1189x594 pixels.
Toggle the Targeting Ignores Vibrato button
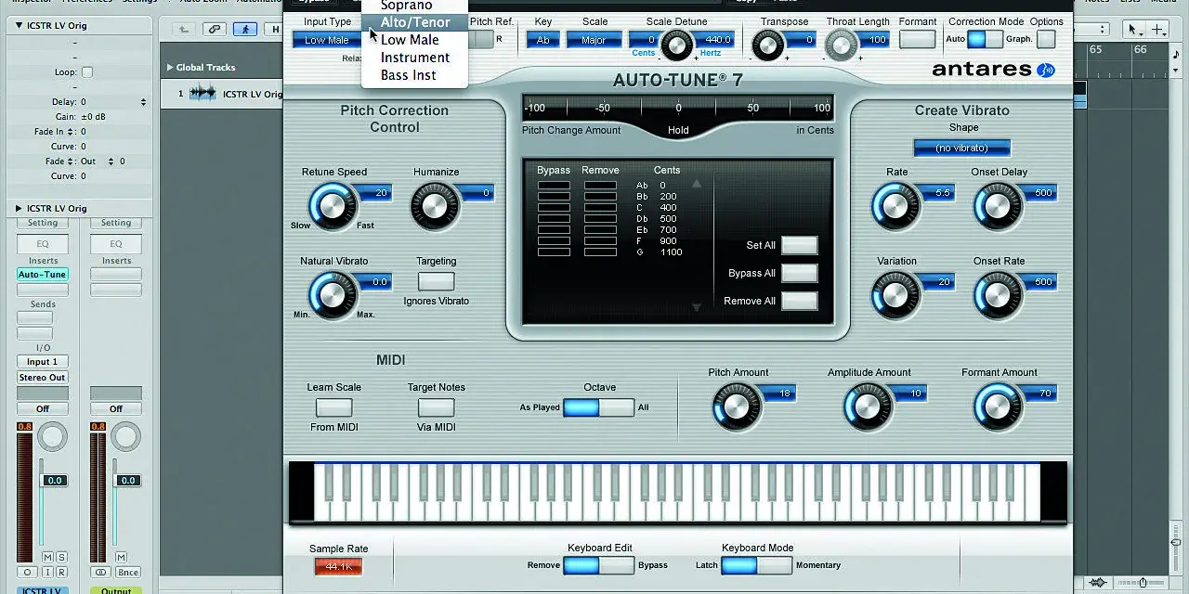tap(436, 281)
